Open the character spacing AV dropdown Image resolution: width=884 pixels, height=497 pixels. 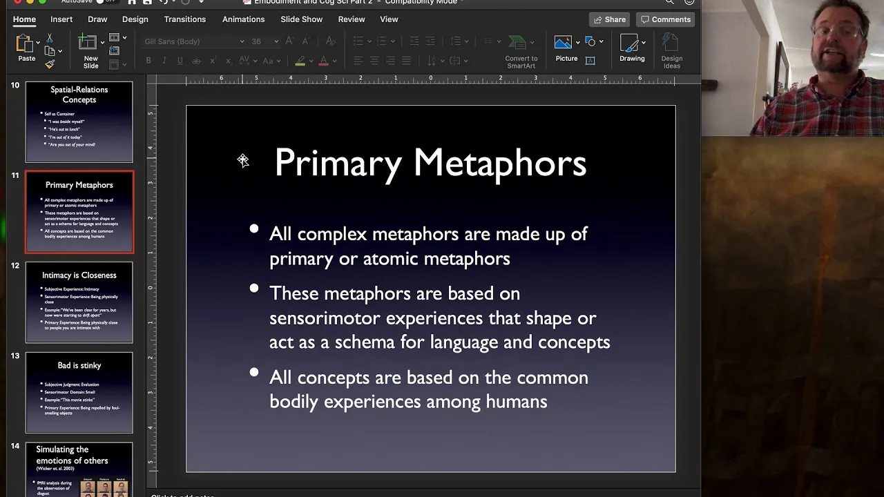(255, 61)
